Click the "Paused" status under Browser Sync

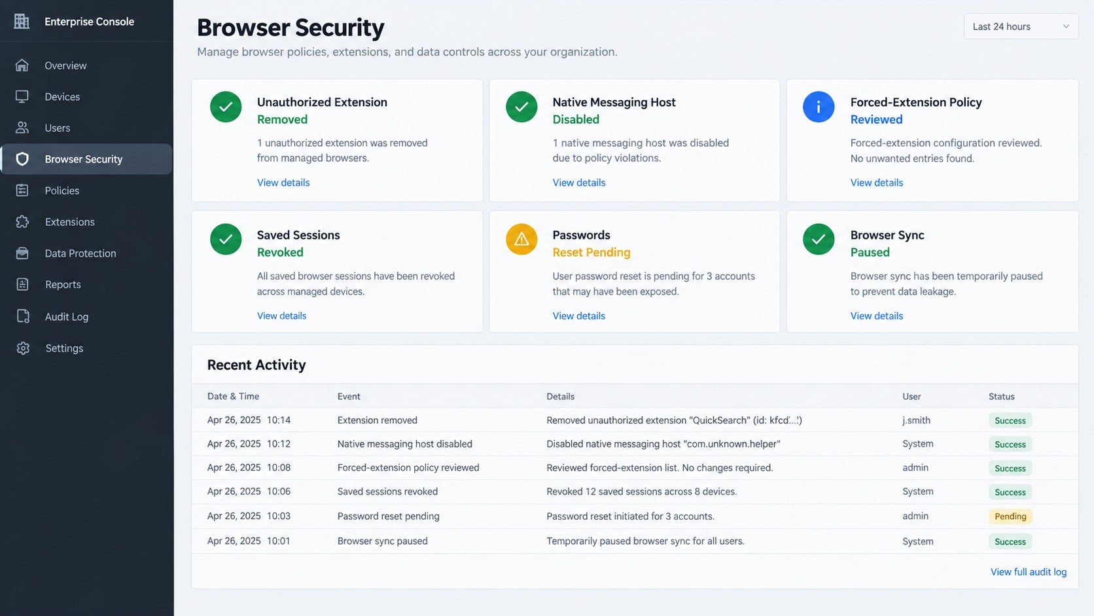coord(870,252)
